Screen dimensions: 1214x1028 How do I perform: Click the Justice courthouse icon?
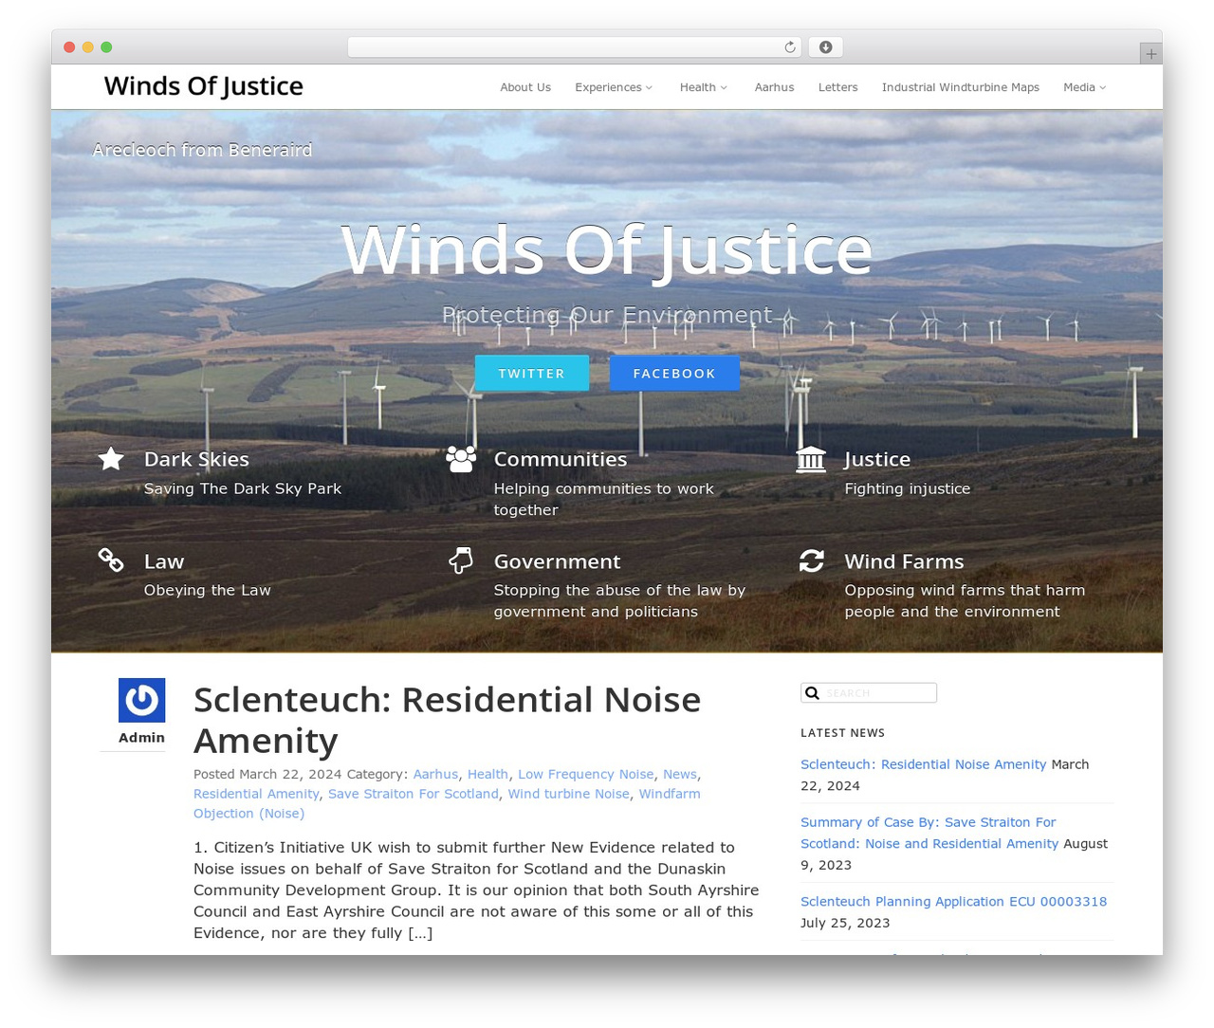click(811, 459)
